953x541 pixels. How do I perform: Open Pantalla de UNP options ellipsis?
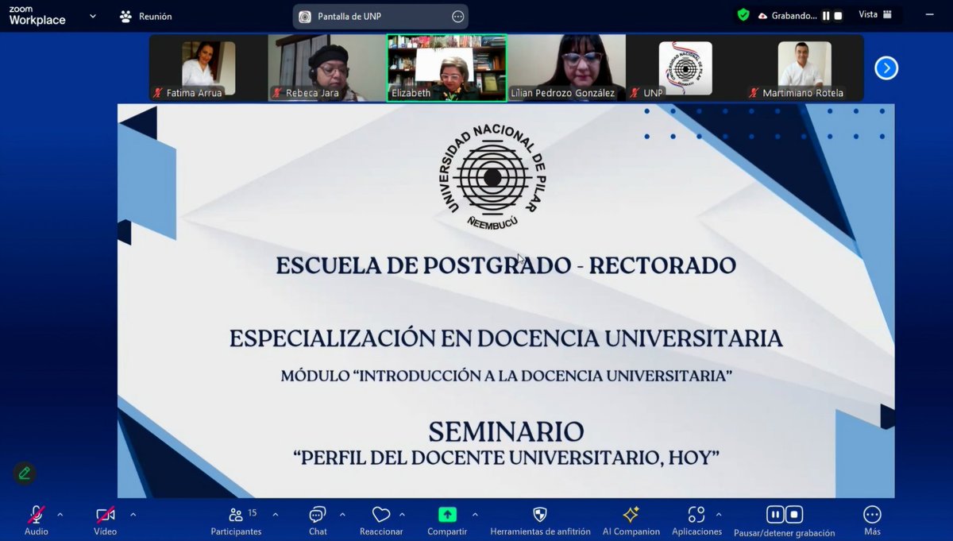point(458,17)
